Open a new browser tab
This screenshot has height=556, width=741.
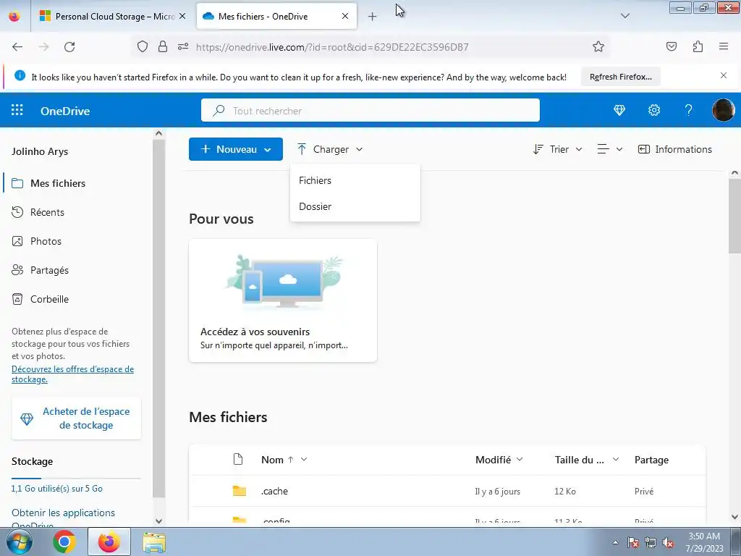click(373, 17)
